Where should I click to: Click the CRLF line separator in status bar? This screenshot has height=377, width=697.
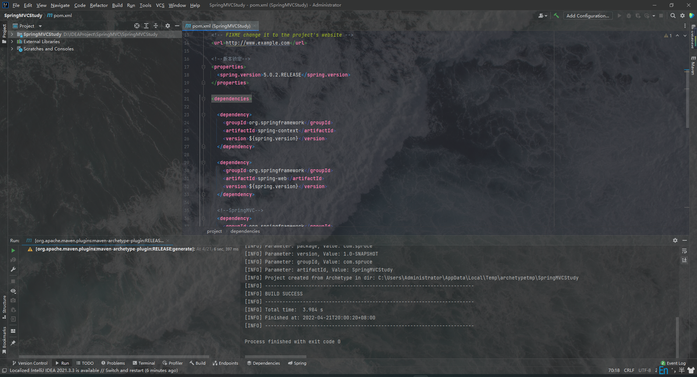tap(629, 370)
